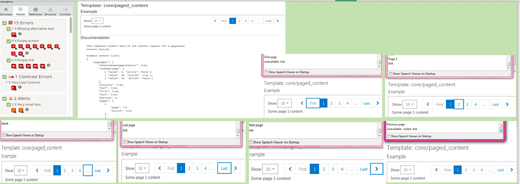Open Show 10 dropdown in 'blank' panel
Screen dimensions: 520x184
tap(21, 170)
